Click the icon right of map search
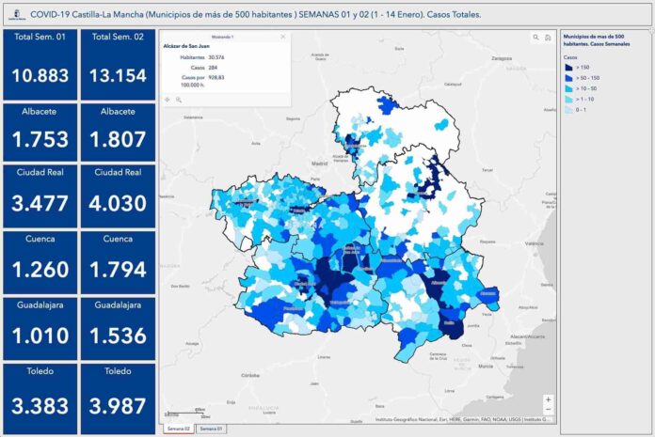Image resolution: width=655 pixels, height=437 pixels. click(547, 38)
